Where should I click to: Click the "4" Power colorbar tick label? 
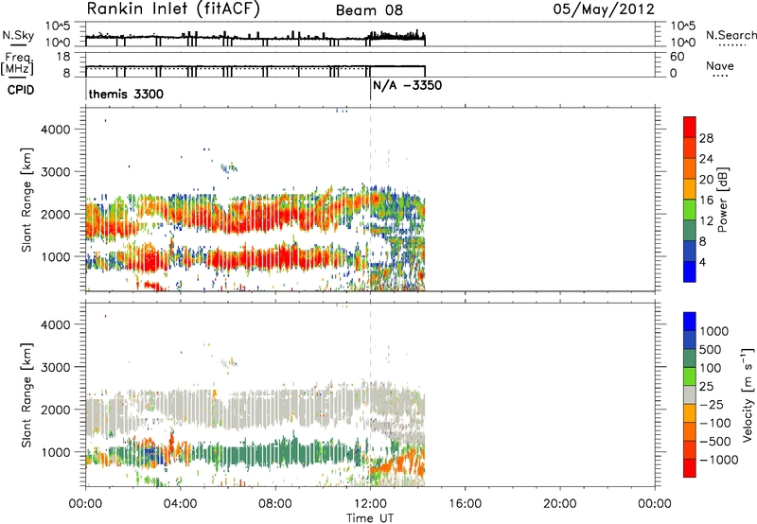click(x=703, y=262)
